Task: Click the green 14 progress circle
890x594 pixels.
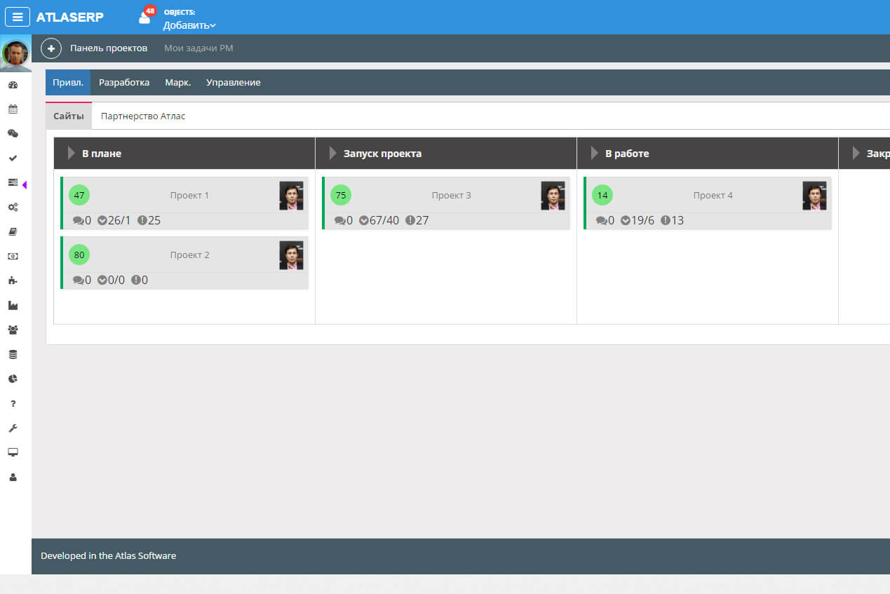Action: point(602,195)
